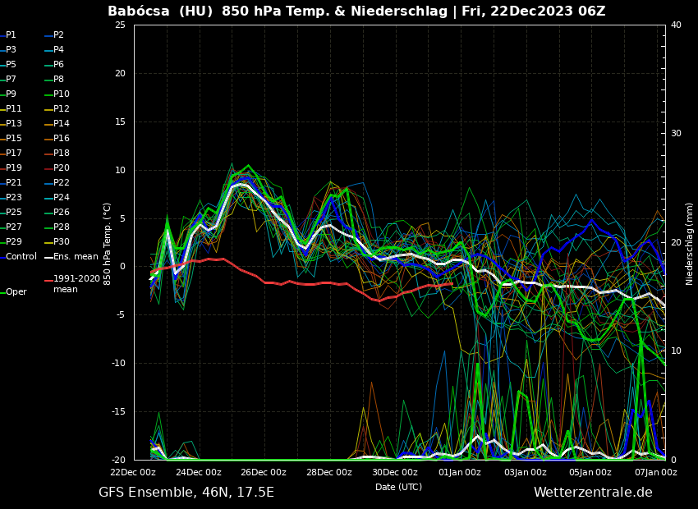Viewport: 698px width, 509px height.
Task: Open the Wetterzentrale.de link
Action: tap(593, 493)
